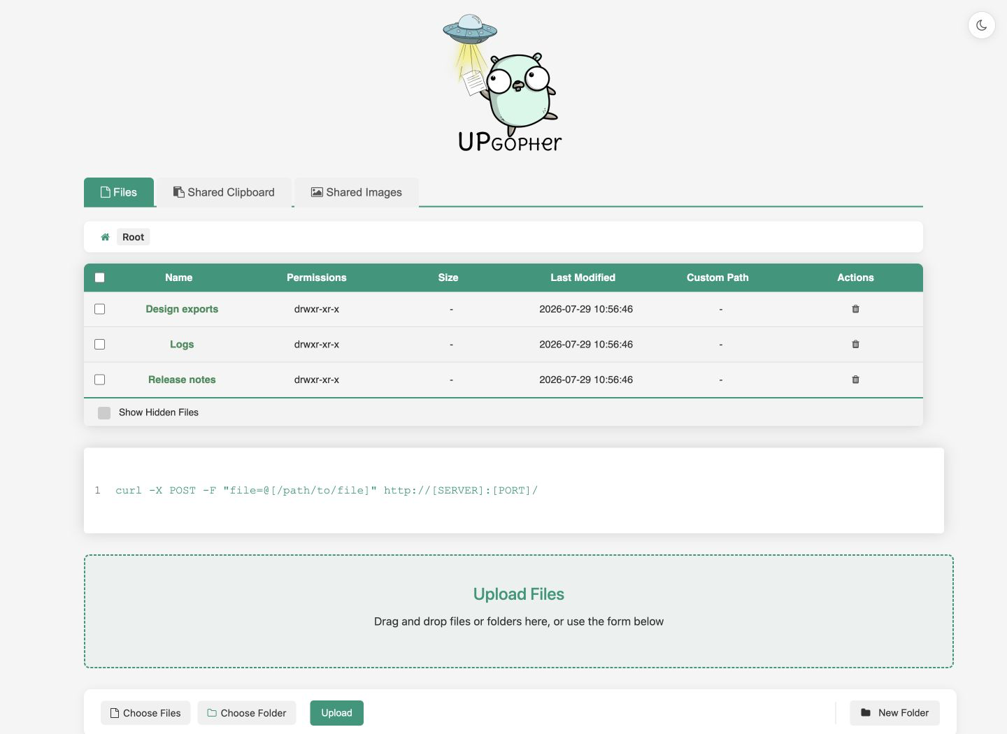Create a New Folder
This screenshot has width=1007, height=734.
coord(895,713)
